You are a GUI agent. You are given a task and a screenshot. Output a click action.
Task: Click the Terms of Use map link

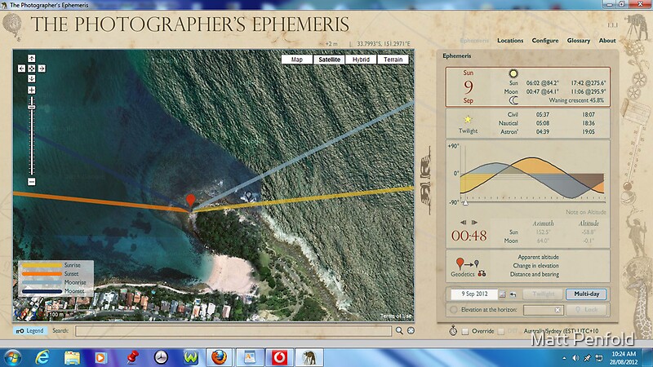396,316
